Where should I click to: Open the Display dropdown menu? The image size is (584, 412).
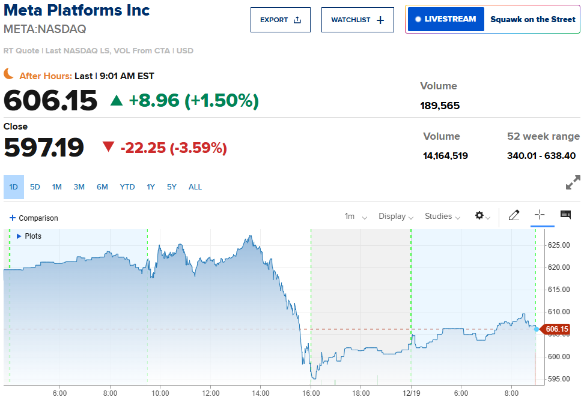(x=396, y=216)
